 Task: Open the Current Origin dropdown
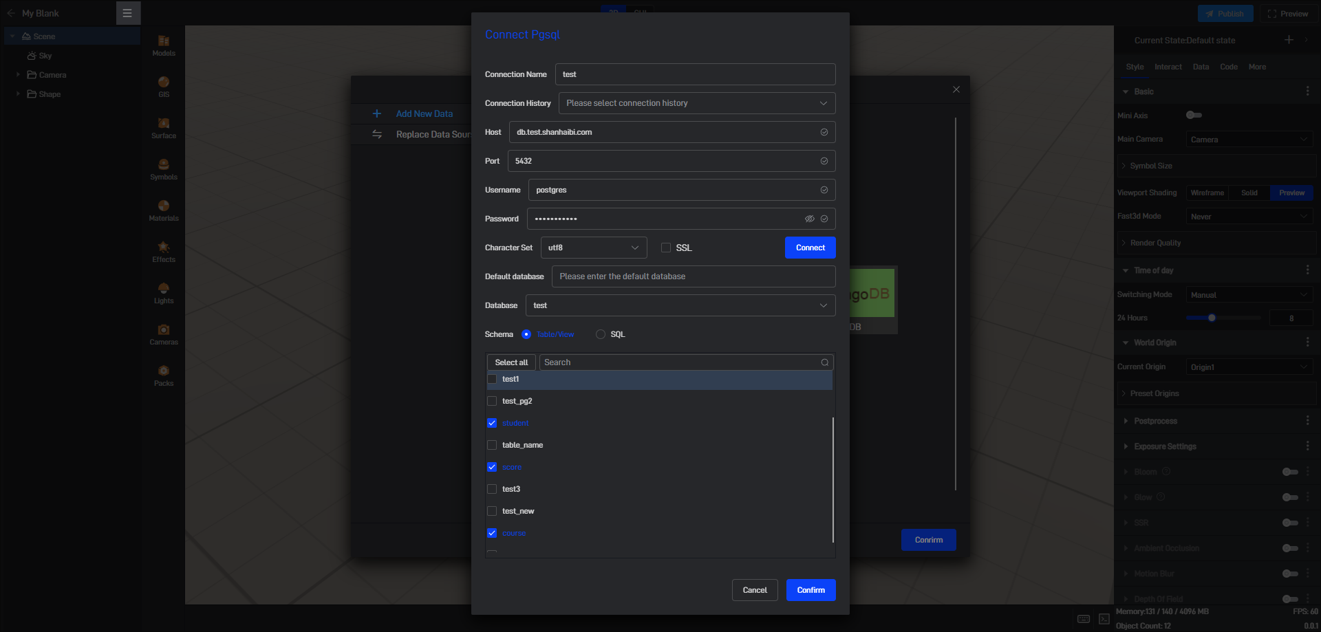click(x=1249, y=367)
